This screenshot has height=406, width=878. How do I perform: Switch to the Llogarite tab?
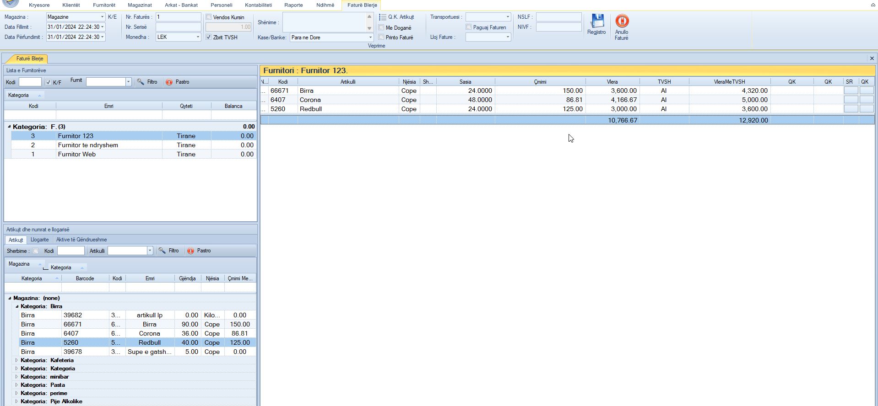[39, 240]
